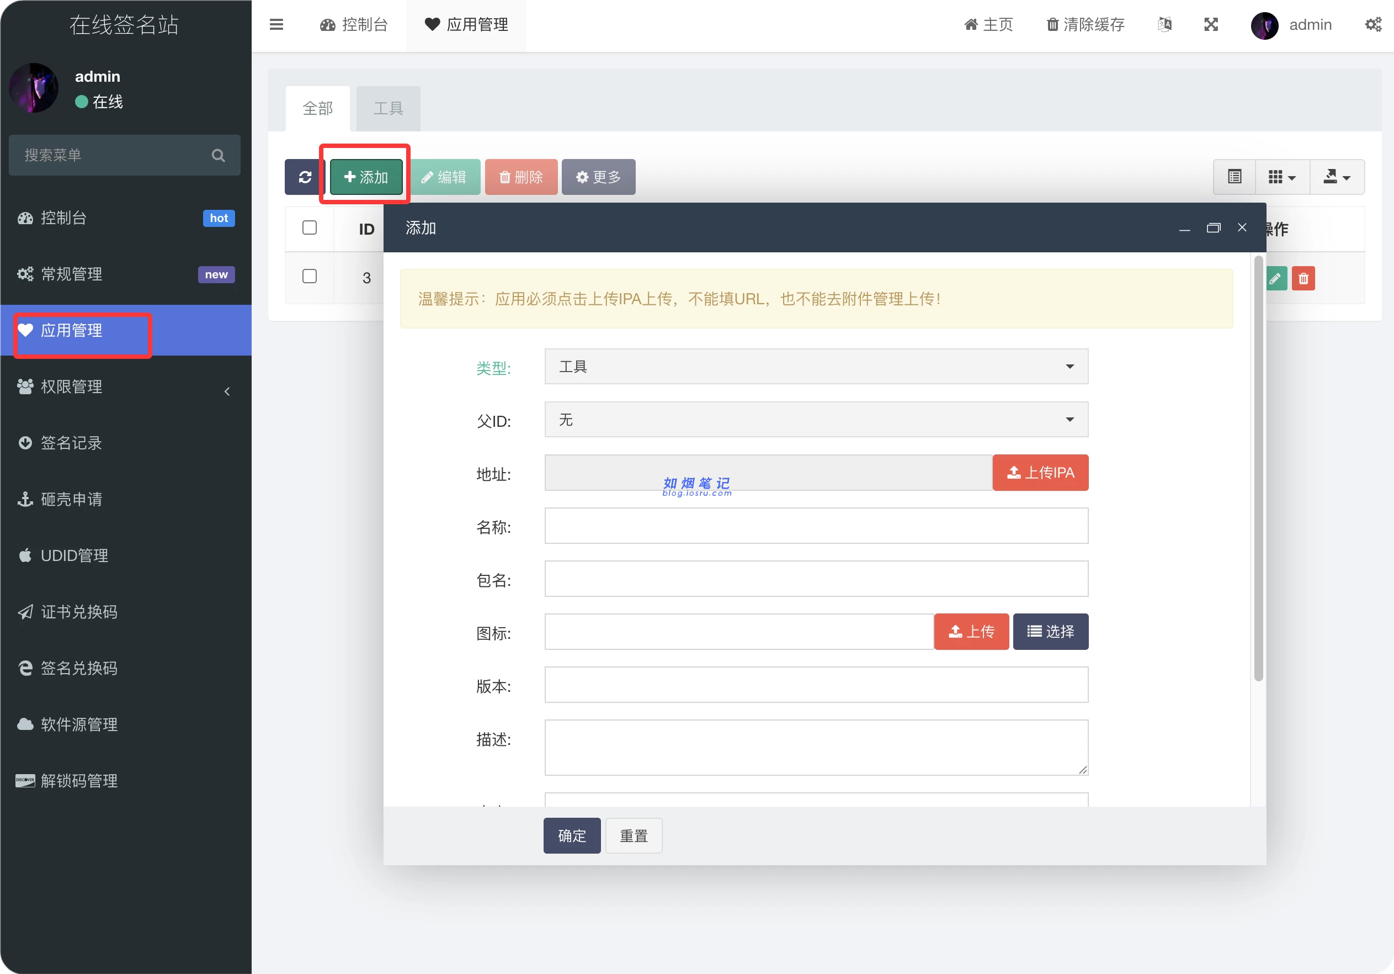Click the ID column header

[x=367, y=229]
